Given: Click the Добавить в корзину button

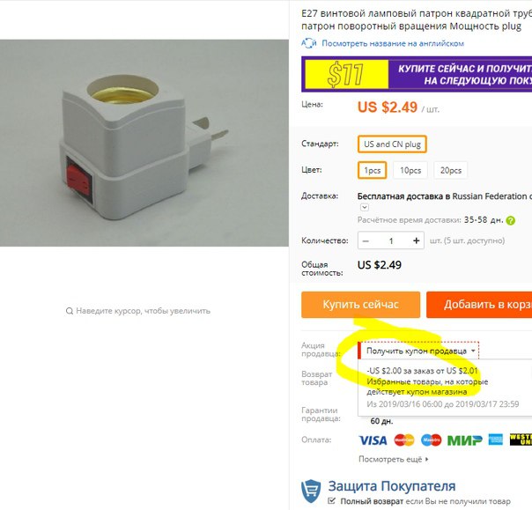Looking at the screenshot, I should click(479, 305).
